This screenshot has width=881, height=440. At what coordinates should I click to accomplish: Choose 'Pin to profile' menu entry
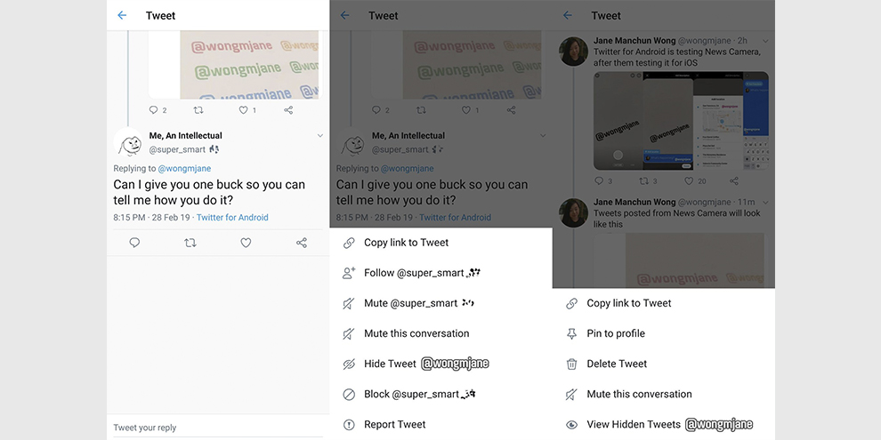[664, 333]
